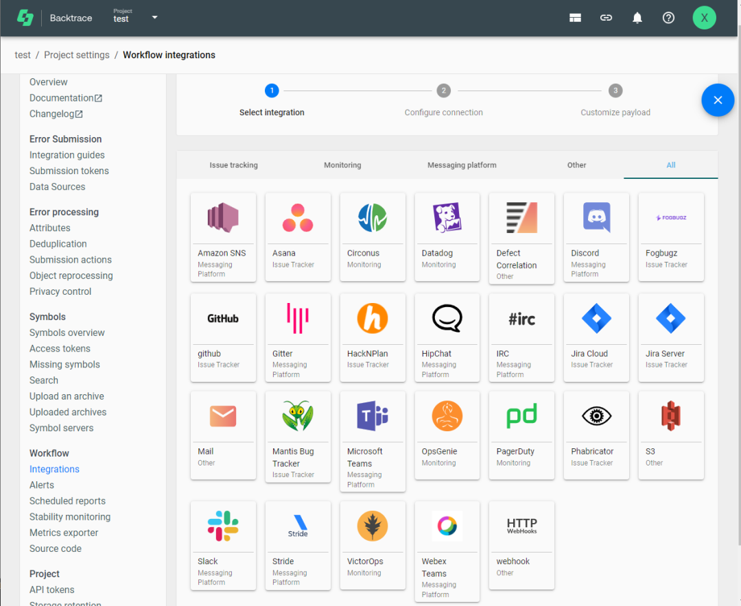Close the integration wizard with blue X

coord(718,100)
